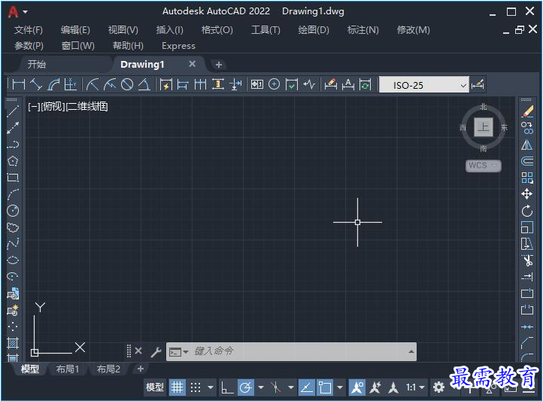Screen dimensions: 543x401
Task: Select the Move modify tool
Action: click(527, 194)
